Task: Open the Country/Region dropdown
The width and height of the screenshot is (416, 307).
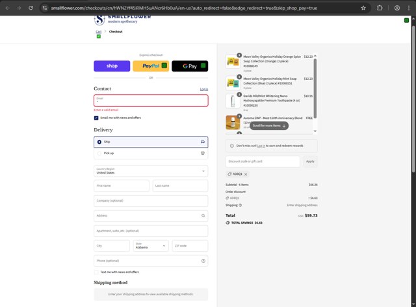Action: (151, 171)
